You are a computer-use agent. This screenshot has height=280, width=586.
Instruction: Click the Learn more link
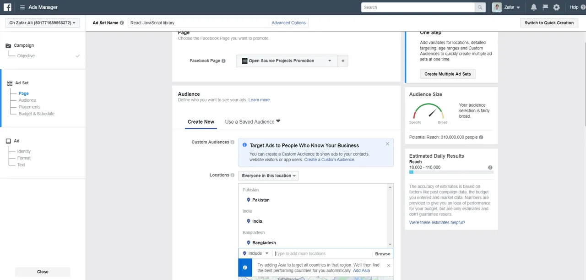pyautogui.click(x=259, y=100)
